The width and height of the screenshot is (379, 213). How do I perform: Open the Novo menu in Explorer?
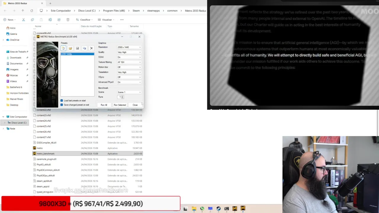(x=10, y=20)
